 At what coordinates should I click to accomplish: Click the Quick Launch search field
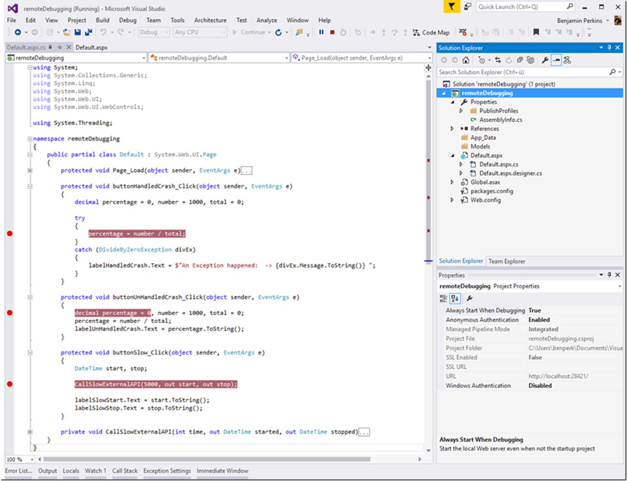pos(526,7)
